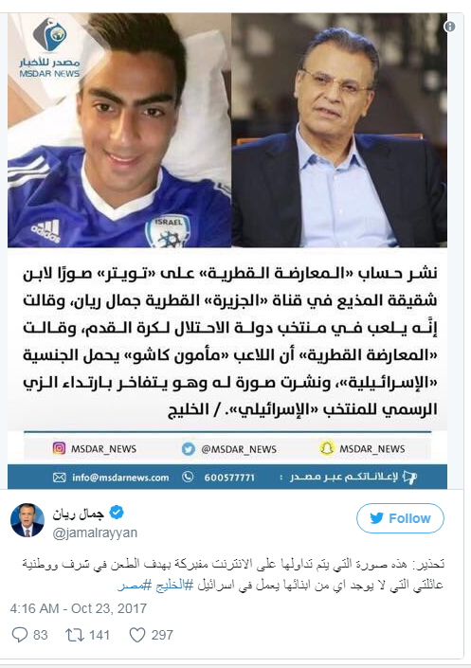Click the Msdar News logo
Image resolution: width=471 pixels, height=668 pixels.
(49, 47)
